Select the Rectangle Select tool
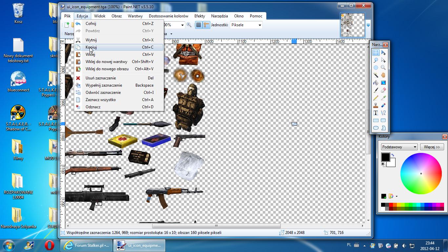448x252 pixels. 376,53
